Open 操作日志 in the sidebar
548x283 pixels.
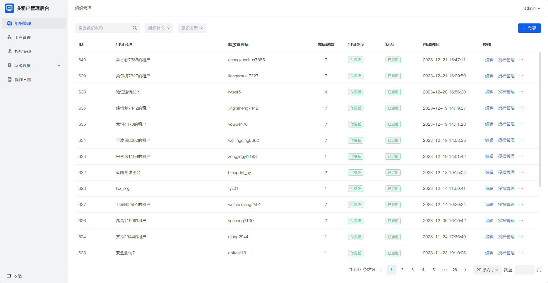click(34, 80)
